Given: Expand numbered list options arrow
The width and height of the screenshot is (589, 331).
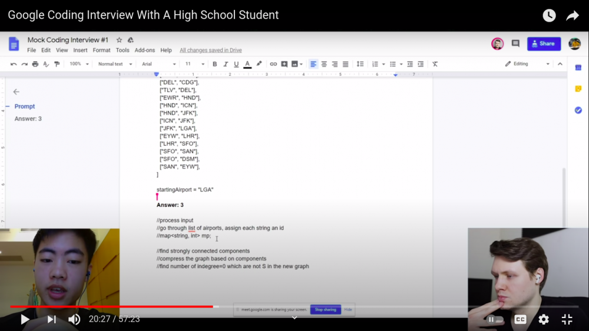Looking at the screenshot, I should (383, 64).
